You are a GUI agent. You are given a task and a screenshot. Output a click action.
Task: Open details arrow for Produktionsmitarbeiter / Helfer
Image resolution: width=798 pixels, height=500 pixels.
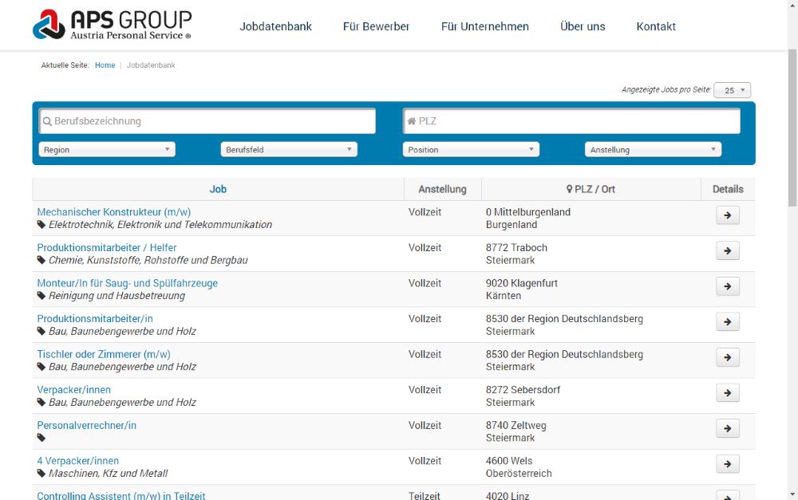click(727, 250)
